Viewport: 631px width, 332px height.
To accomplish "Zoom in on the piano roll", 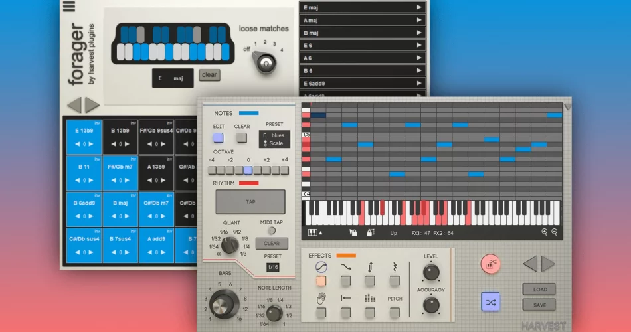I will click(544, 232).
